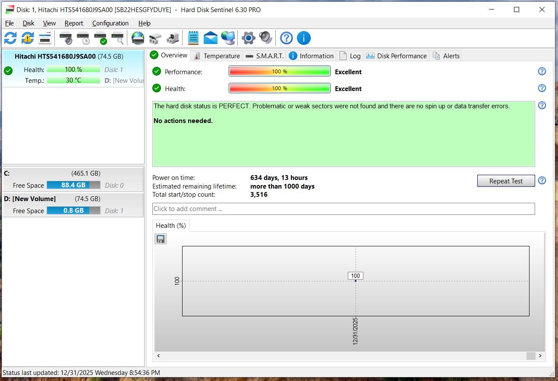
Task: Open the Configuration menu
Action: pos(110,23)
